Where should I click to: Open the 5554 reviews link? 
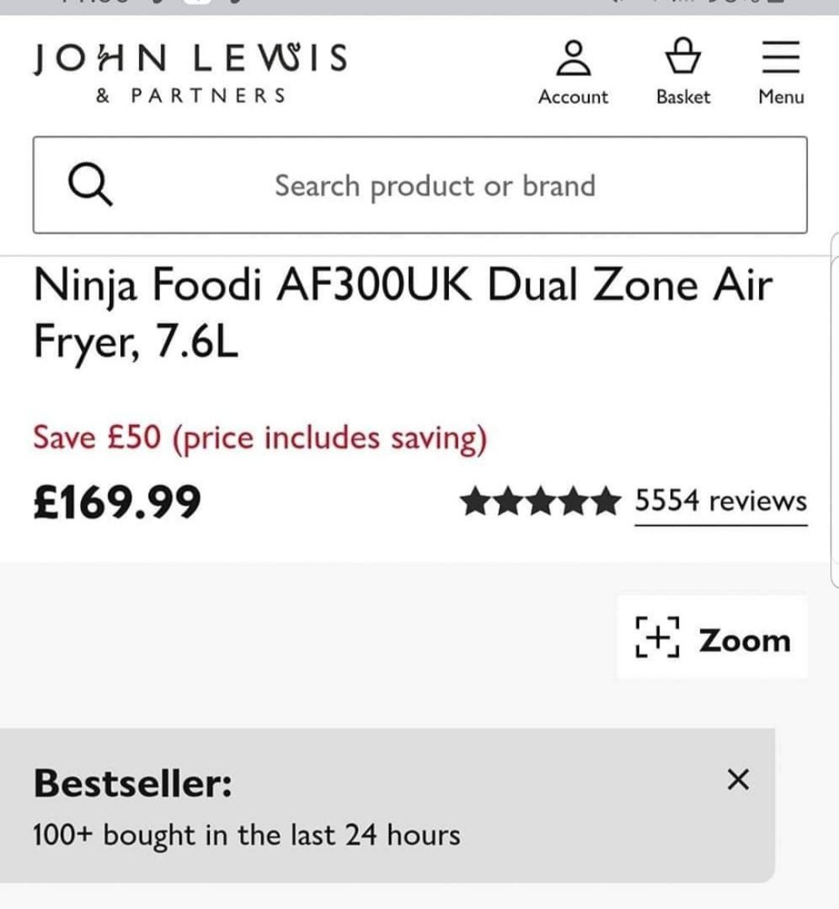click(720, 502)
